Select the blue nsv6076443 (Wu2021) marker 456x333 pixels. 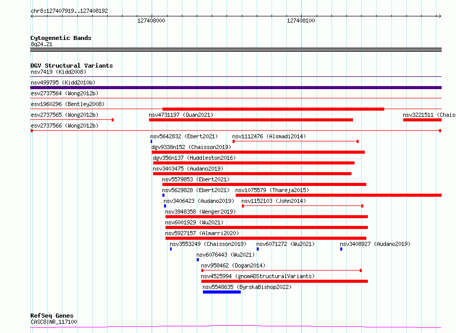[x=198, y=260]
